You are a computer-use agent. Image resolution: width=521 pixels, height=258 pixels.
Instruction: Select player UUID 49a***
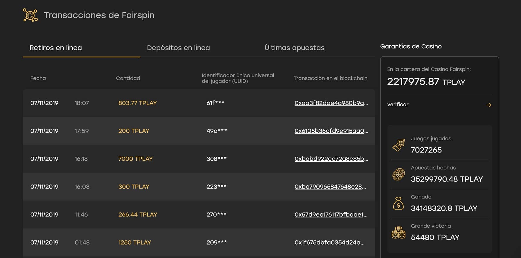pyautogui.click(x=217, y=131)
